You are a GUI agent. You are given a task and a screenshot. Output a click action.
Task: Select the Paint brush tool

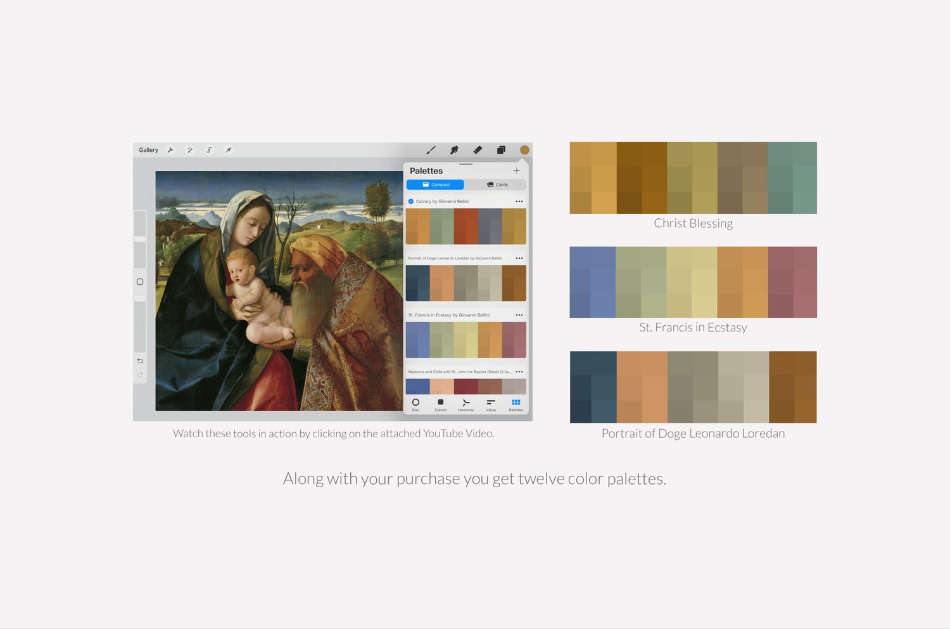point(431,150)
